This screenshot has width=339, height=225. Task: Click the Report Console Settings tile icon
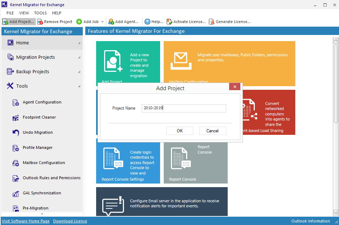pyautogui.click(x=113, y=158)
